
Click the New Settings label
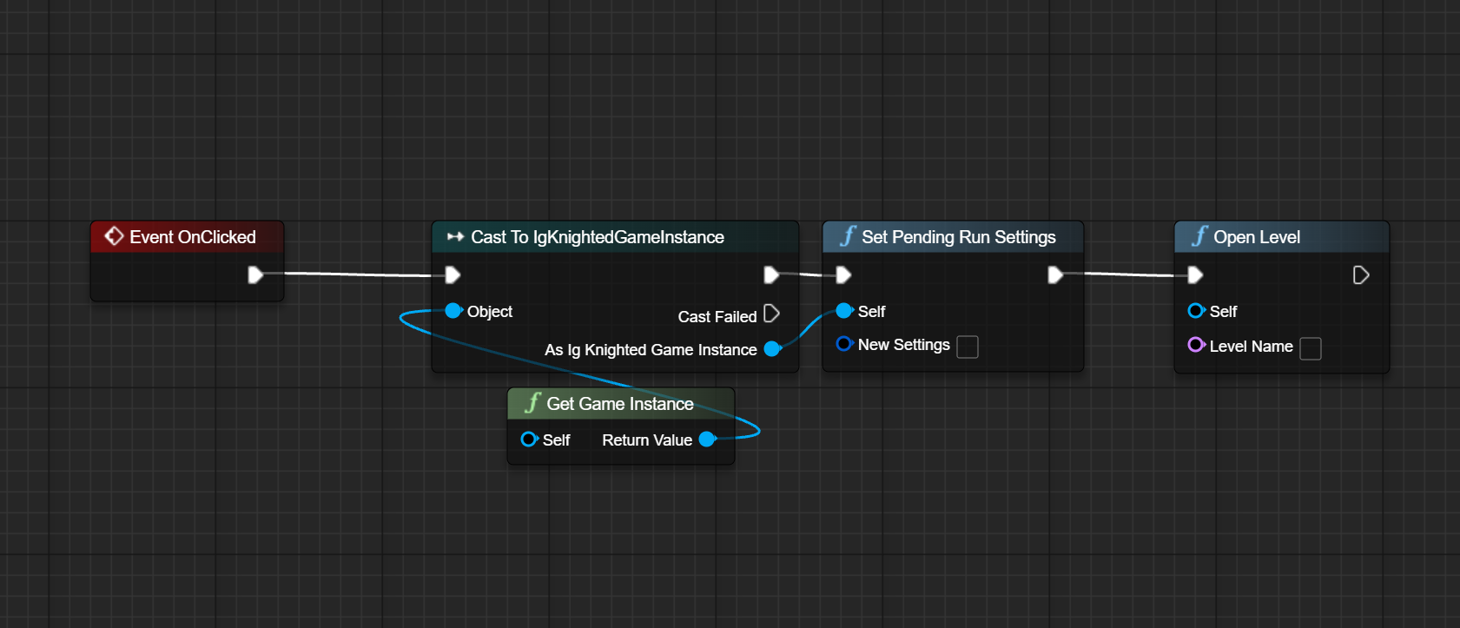click(904, 345)
